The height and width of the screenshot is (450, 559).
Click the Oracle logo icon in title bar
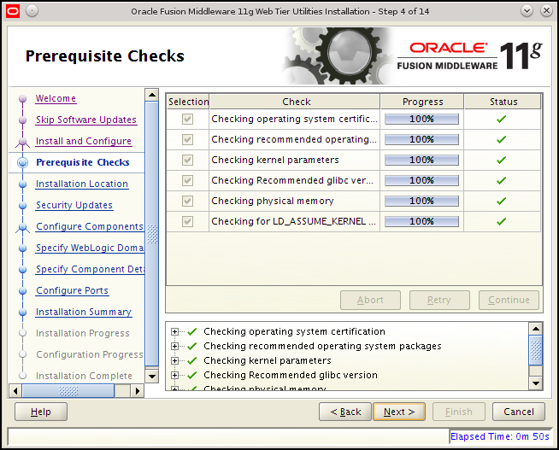pos(13,11)
